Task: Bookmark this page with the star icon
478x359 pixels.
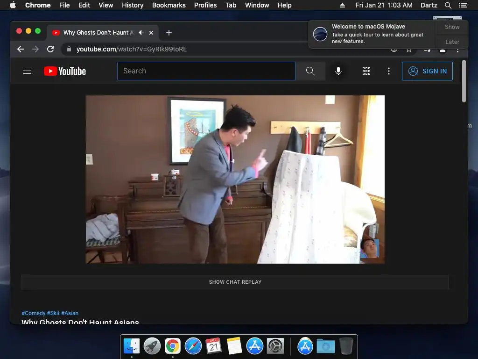Action: [x=409, y=50]
